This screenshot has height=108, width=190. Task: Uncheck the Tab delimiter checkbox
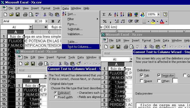[x=142, y=75]
